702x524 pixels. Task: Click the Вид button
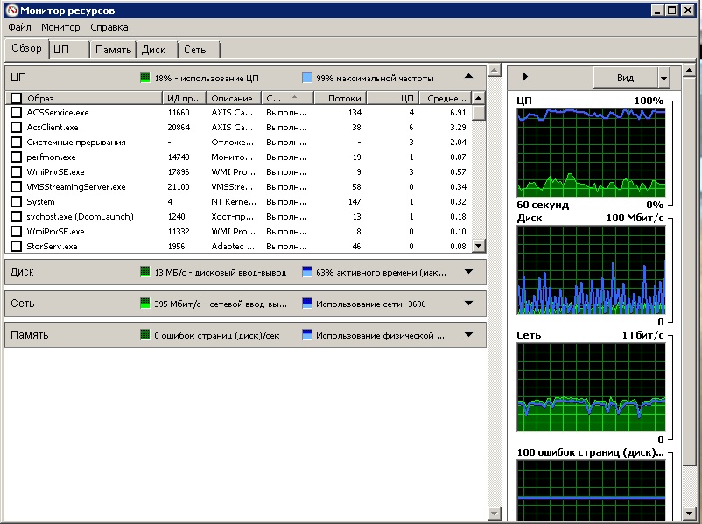(625, 78)
